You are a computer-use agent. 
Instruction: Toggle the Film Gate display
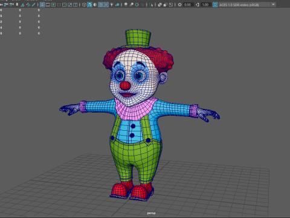(x=48, y=5)
